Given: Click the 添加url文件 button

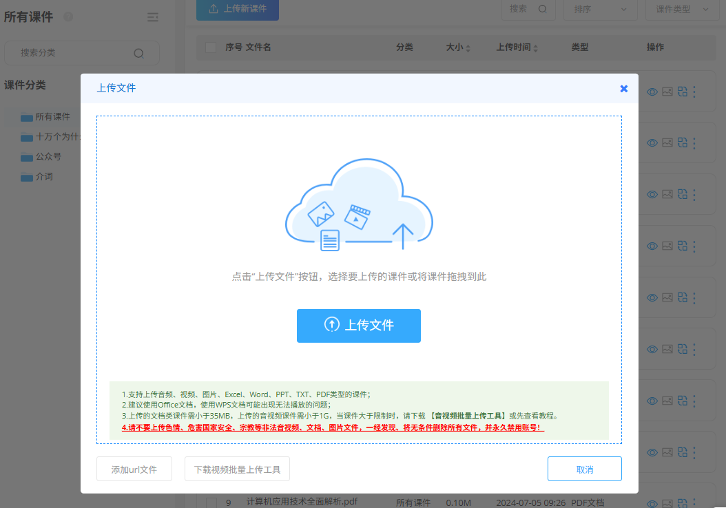Looking at the screenshot, I should (134, 468).
